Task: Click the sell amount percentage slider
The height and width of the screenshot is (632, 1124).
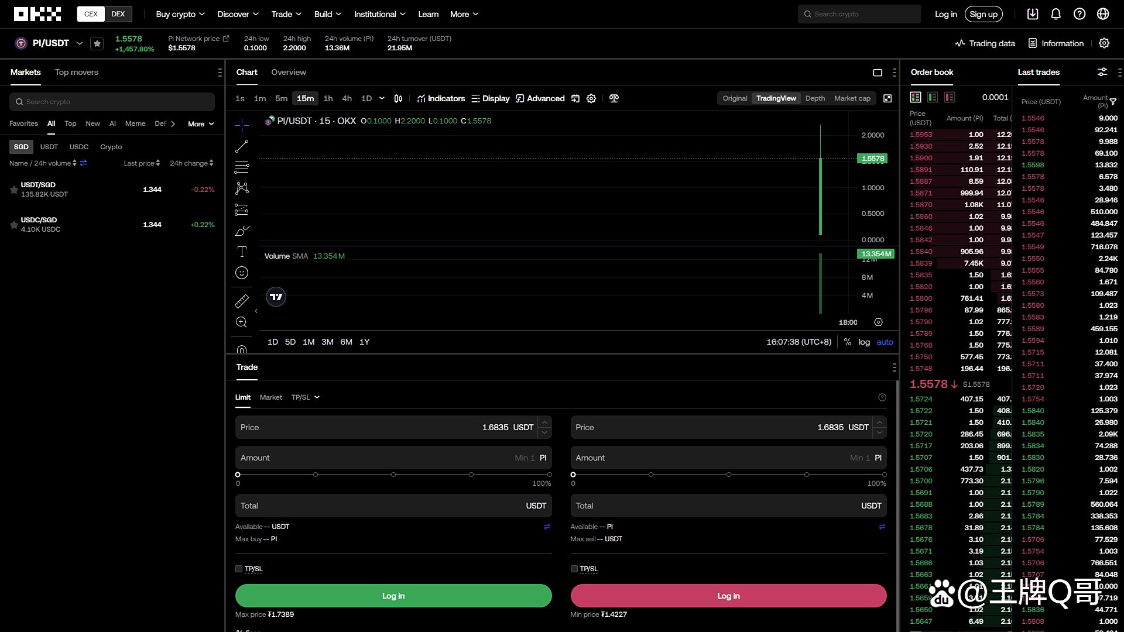Action: (729, 475)
